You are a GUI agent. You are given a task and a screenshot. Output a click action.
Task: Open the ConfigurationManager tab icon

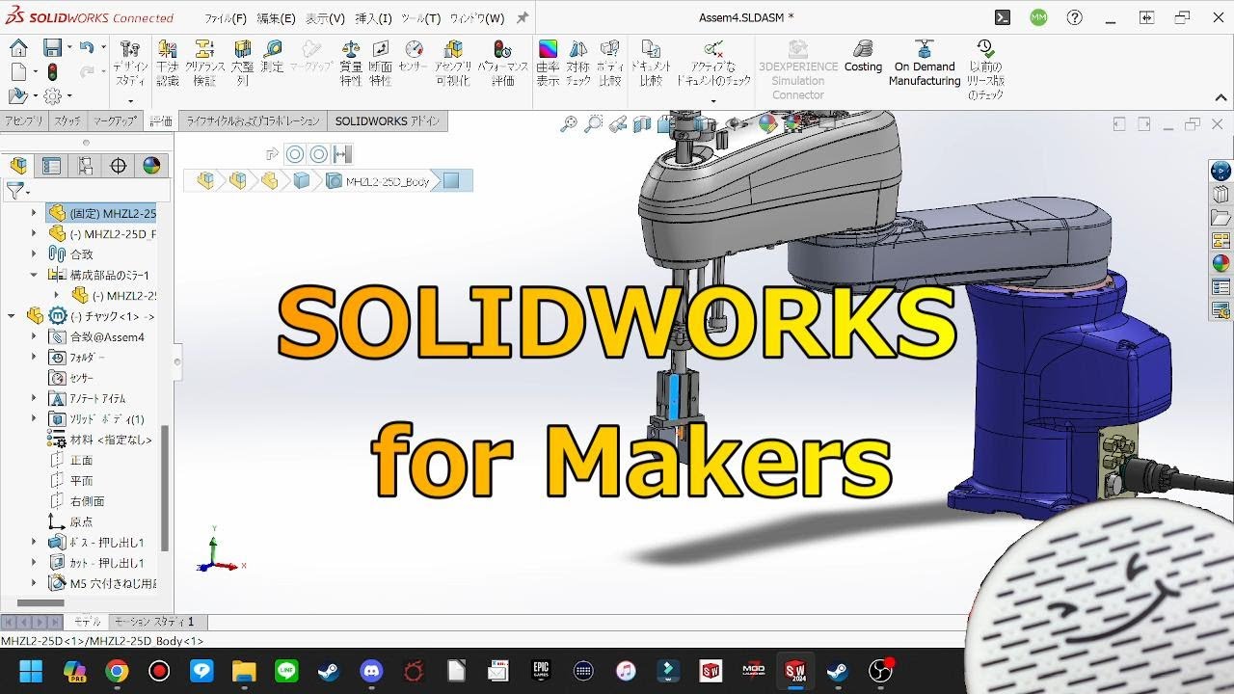click(85, 166)
